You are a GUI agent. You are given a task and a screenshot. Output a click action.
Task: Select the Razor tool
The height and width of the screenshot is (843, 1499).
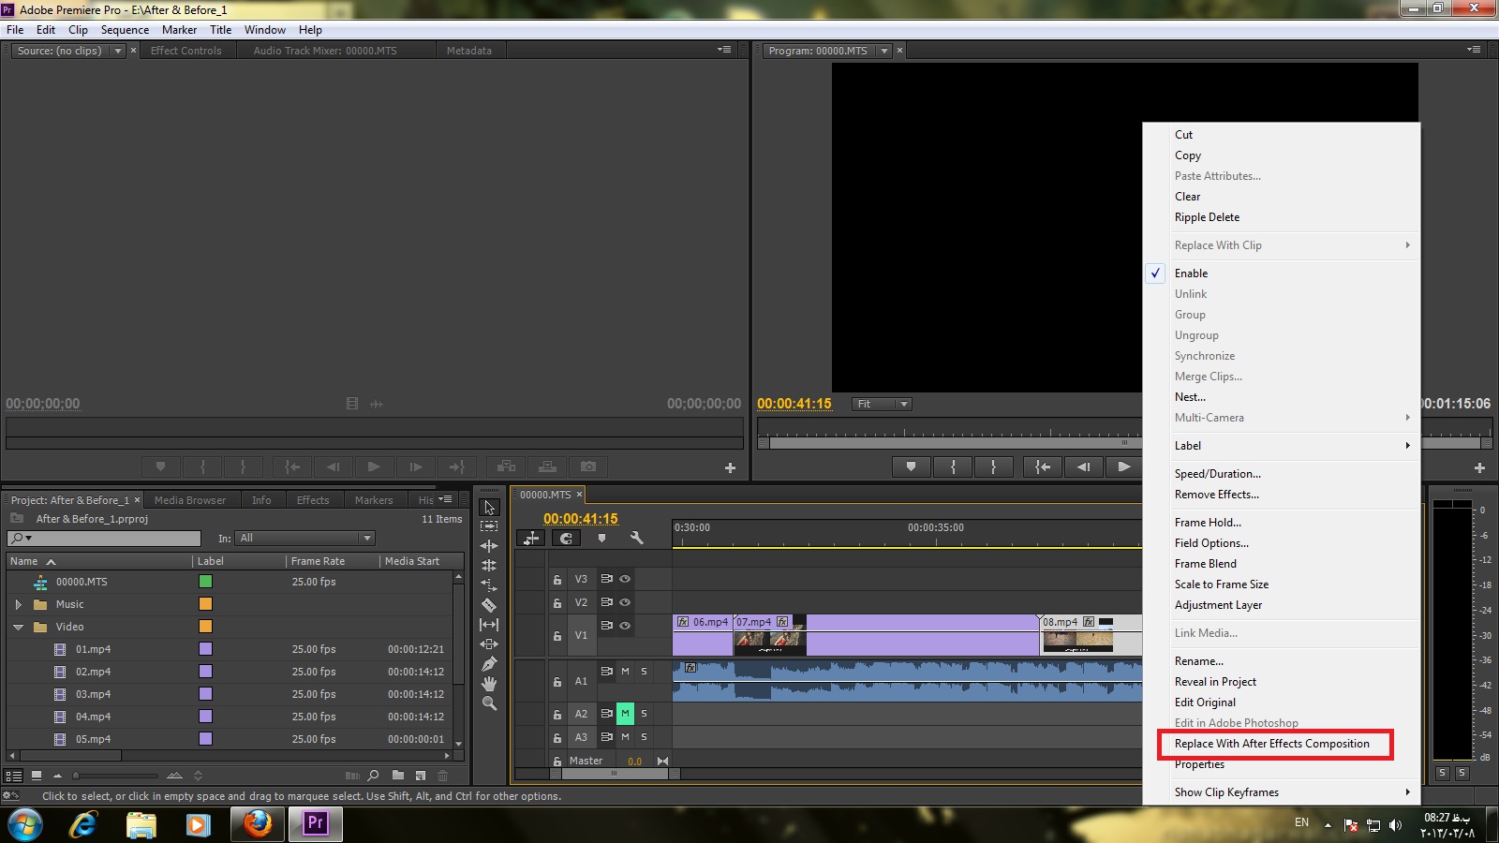point(489,605)
